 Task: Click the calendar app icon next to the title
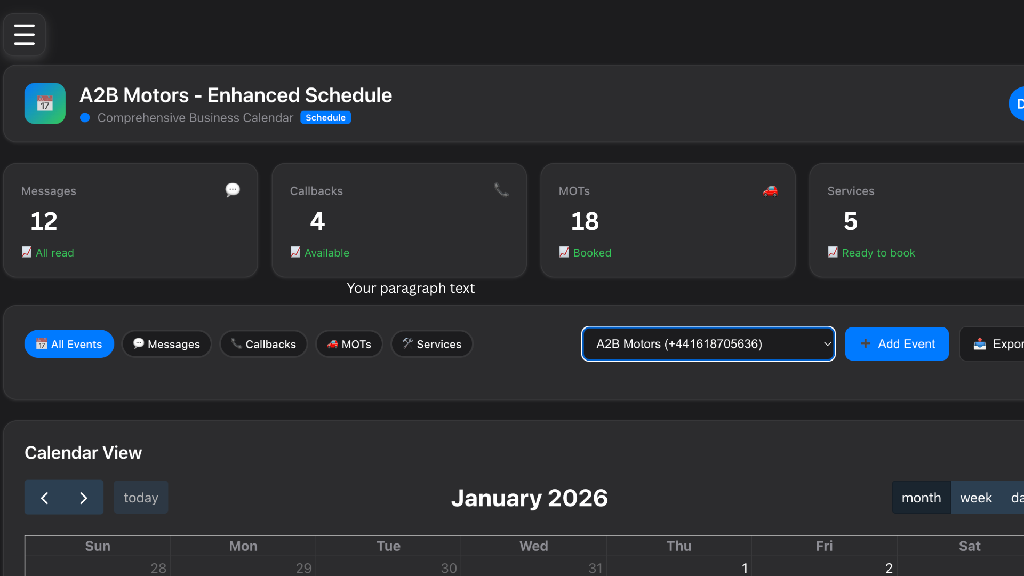tap(45, 103)
